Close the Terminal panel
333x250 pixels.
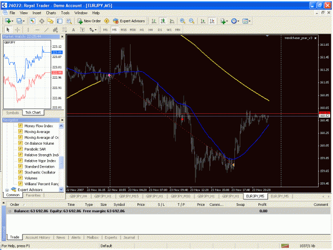(3, 203)
